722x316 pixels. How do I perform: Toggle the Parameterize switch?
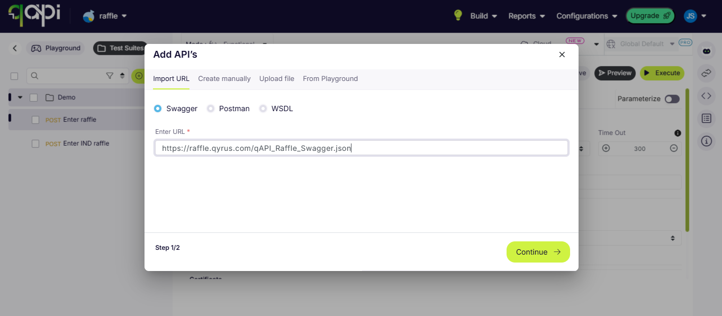click(672, 99)
